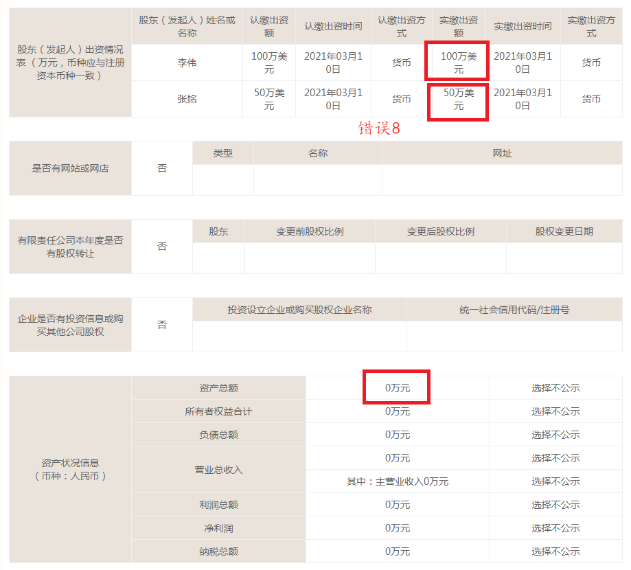Image resolution: width=631 pixels, height=570 pixels.
Task: Click 选择不公示 in the 所有者权益合计 row
Action: (555, 411)
